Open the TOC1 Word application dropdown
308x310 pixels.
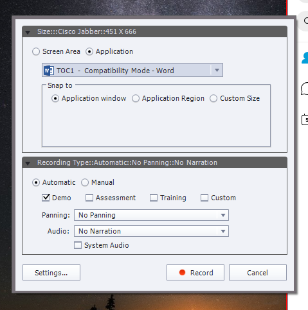pos(132,70)
